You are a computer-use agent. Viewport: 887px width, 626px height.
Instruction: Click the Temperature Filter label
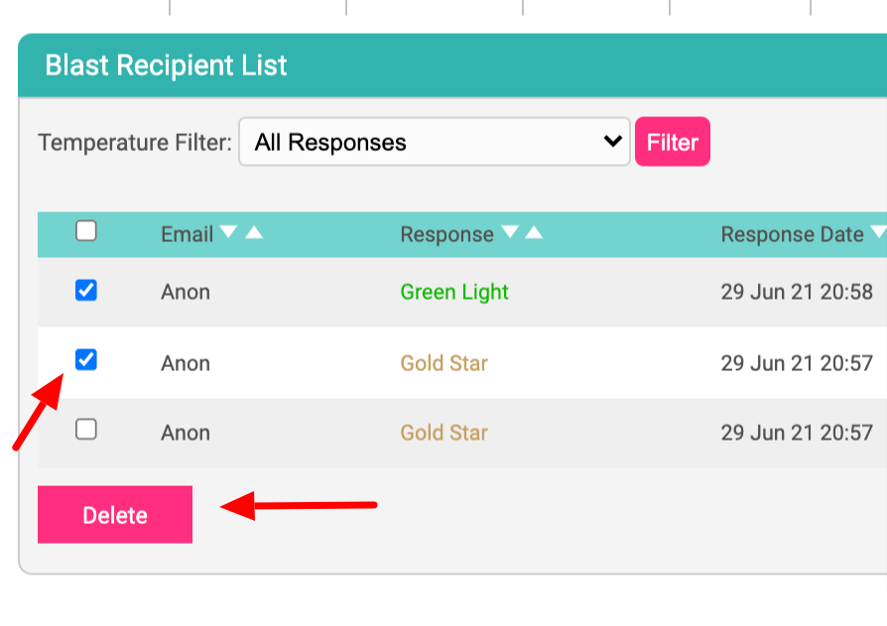tap(135, 142)
